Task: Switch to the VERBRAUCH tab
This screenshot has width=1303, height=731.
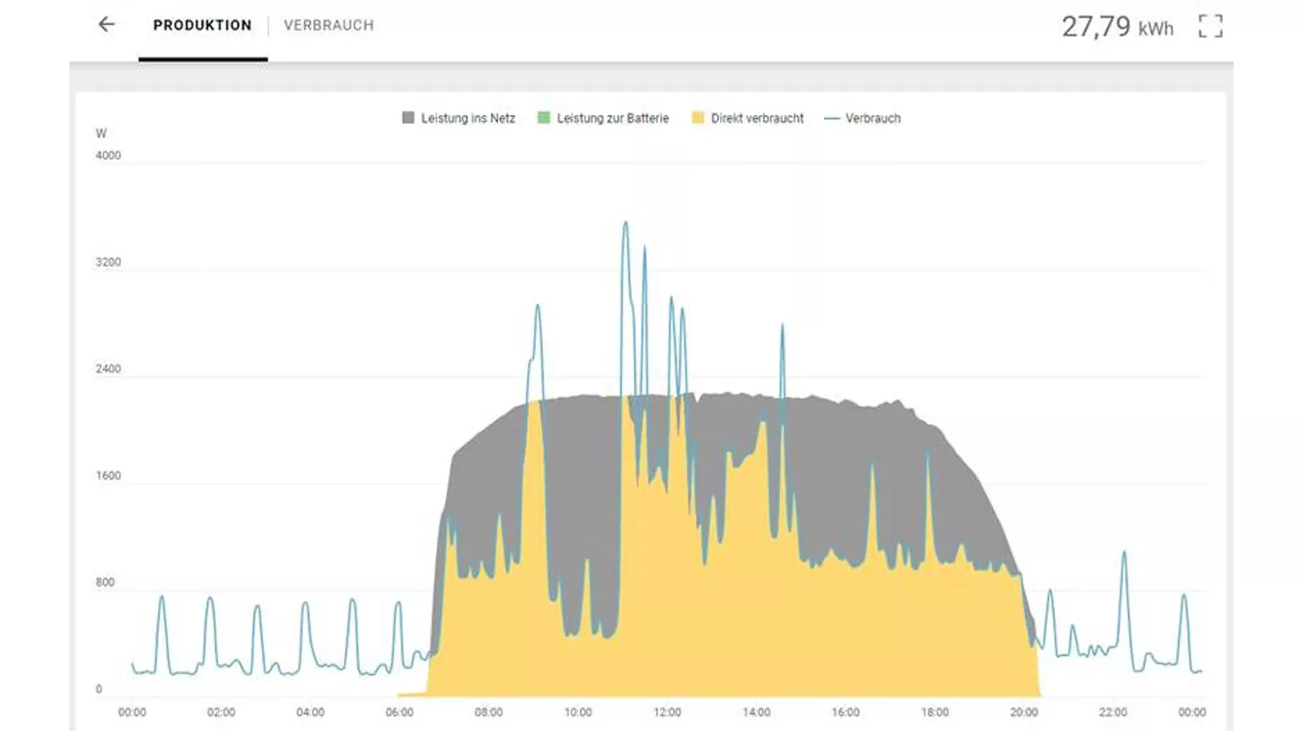Action: pos(328,25)
